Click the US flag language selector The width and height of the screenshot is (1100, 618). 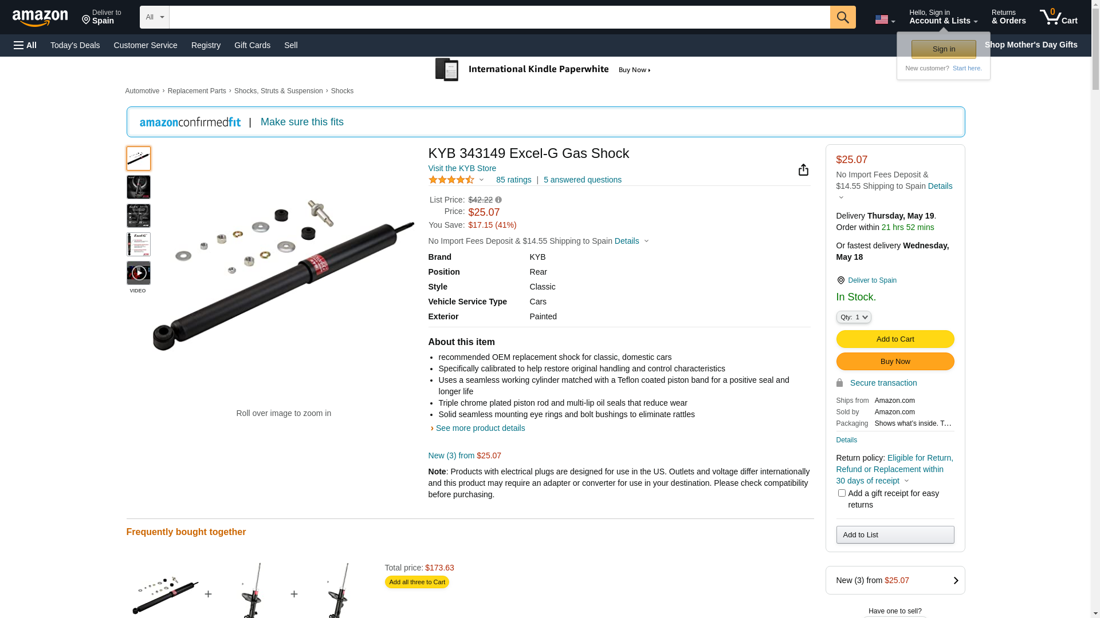click(x=885, y=19)
